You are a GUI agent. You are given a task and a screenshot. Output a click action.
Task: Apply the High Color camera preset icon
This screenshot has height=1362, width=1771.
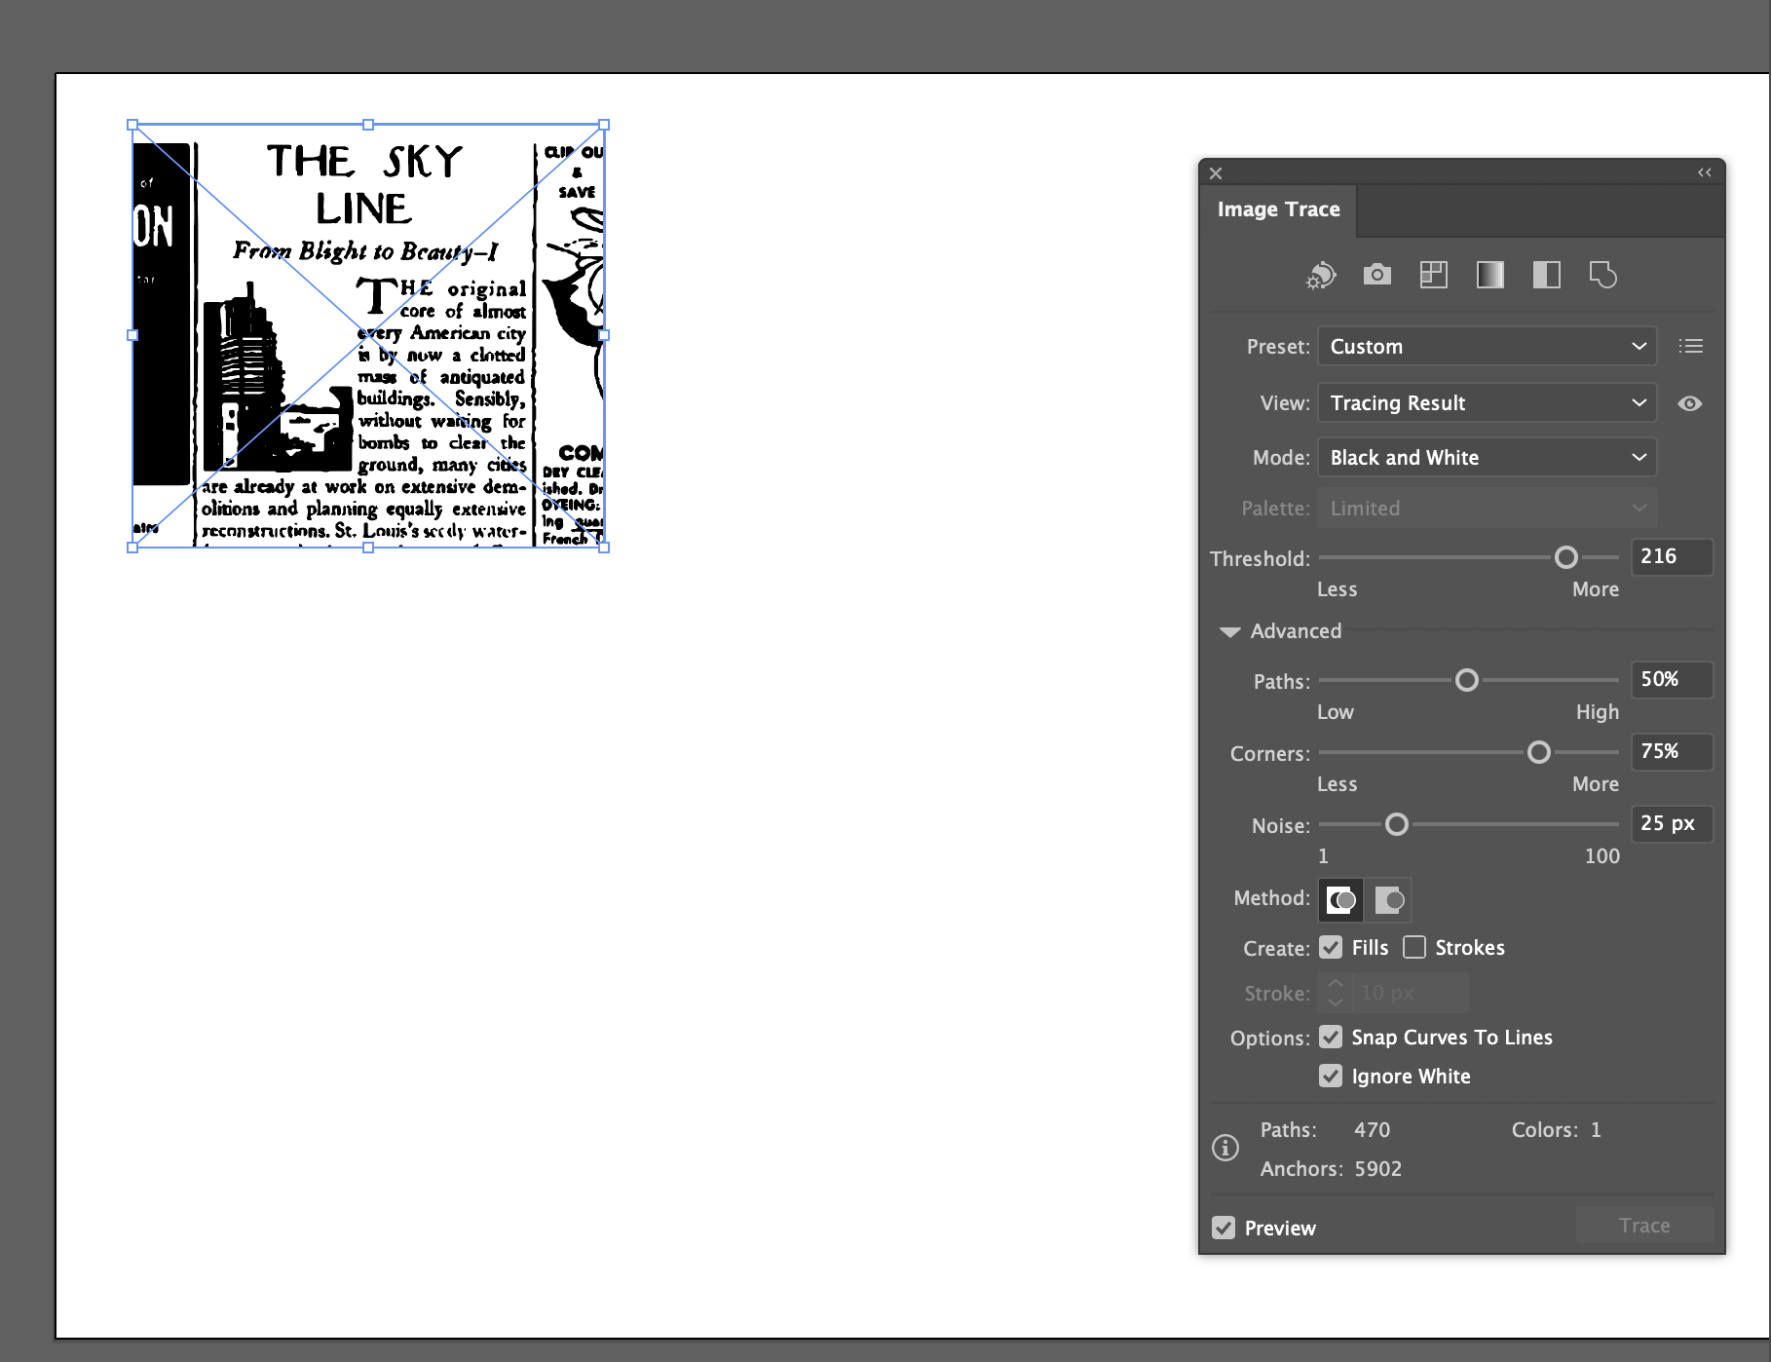[x=1376, y=275]
